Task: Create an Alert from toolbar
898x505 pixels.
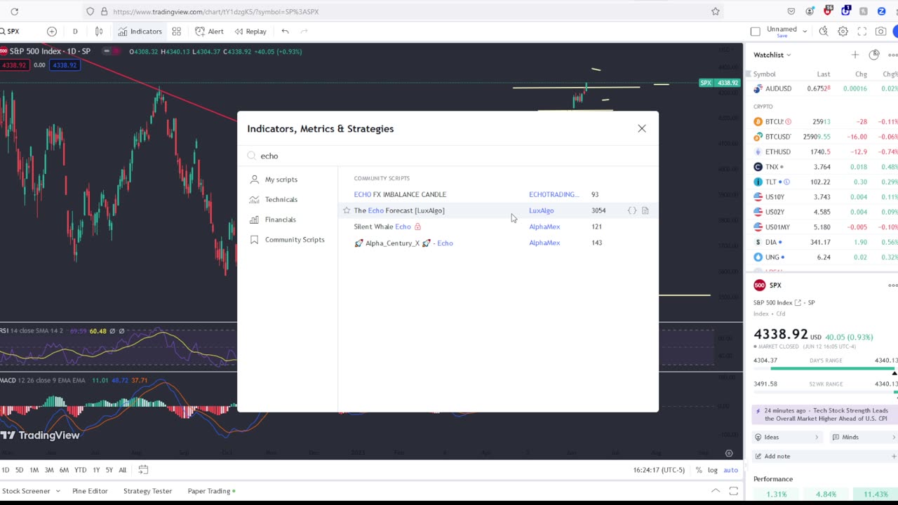Action: click(209, 32)
